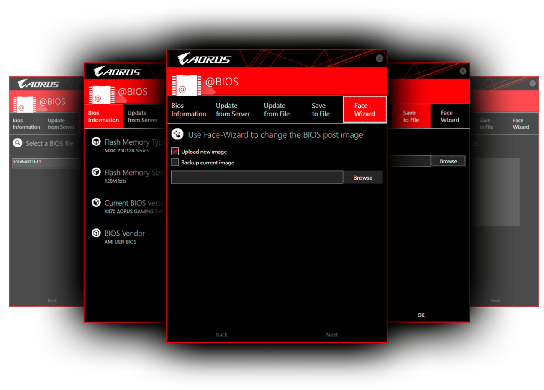Uncheck the Upload new image checkbox
Viewport: 544px width, 390px height.
pos(175,152)
